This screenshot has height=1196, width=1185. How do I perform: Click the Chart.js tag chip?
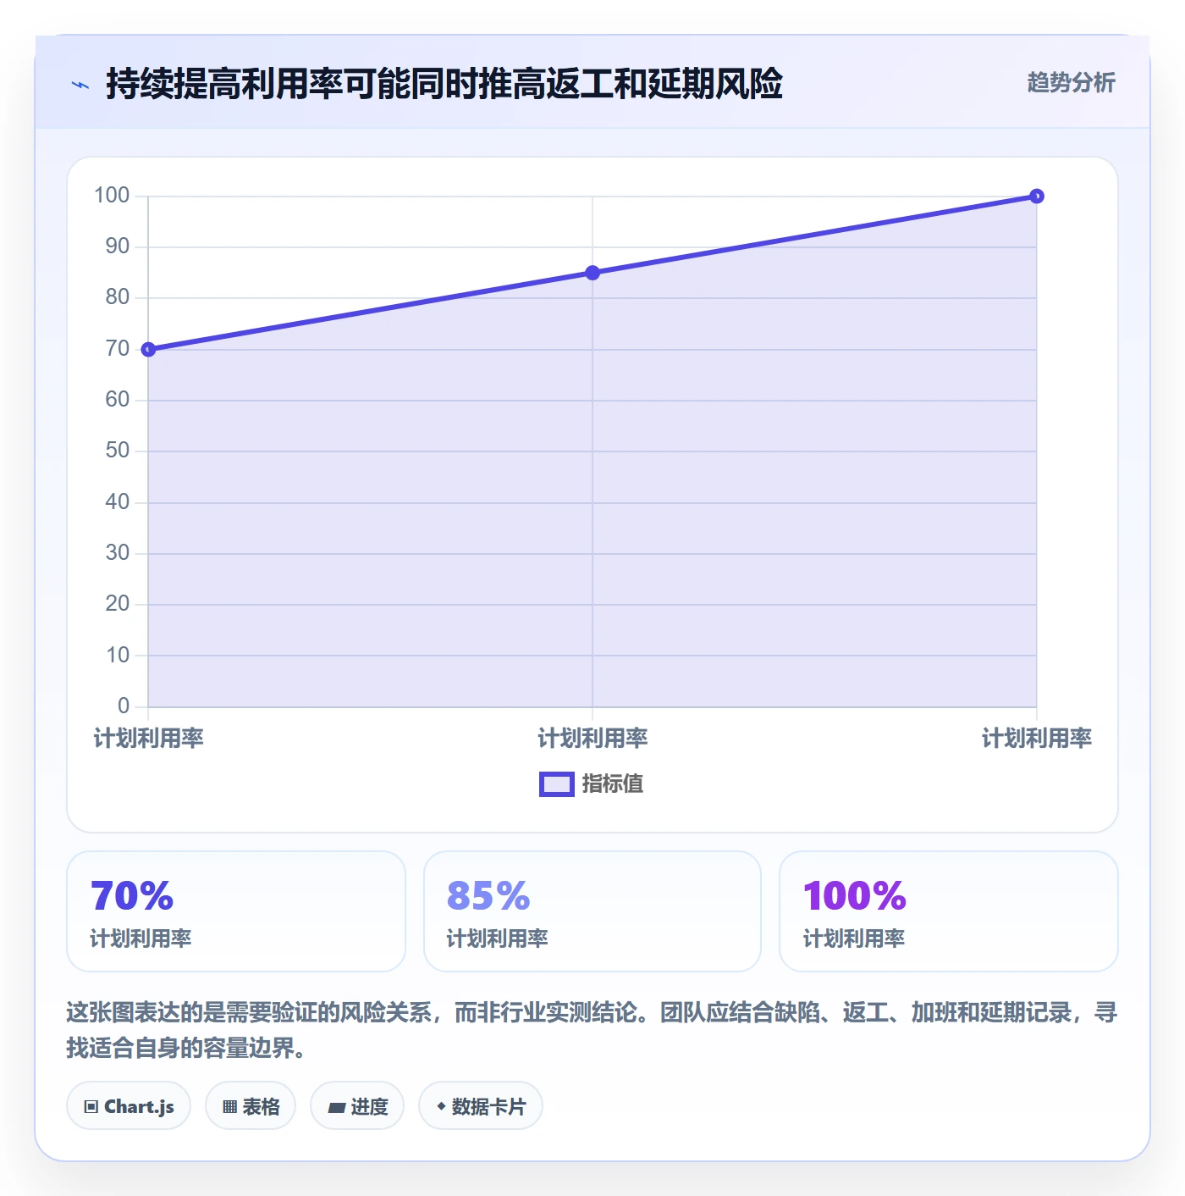[129, 1106]
